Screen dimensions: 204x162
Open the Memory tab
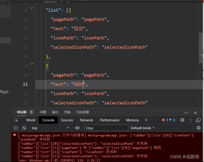tap(132, 120)
